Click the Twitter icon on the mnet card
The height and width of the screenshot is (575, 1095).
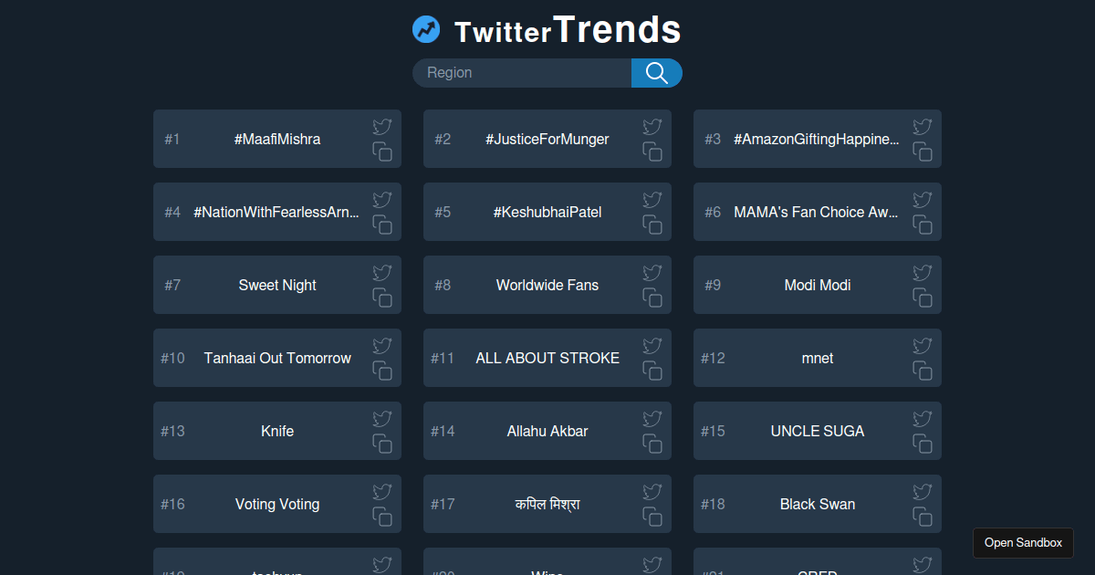point(922,346)
